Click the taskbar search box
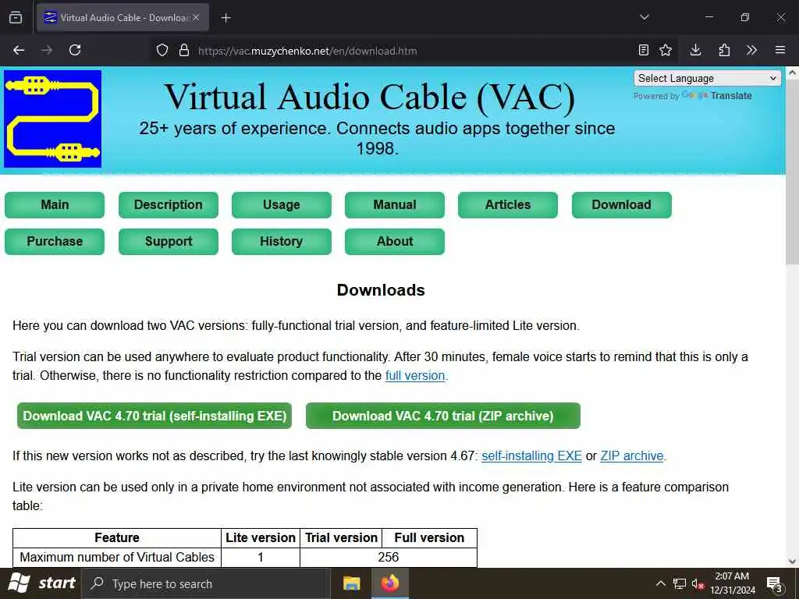 click(x=206, y=583)
